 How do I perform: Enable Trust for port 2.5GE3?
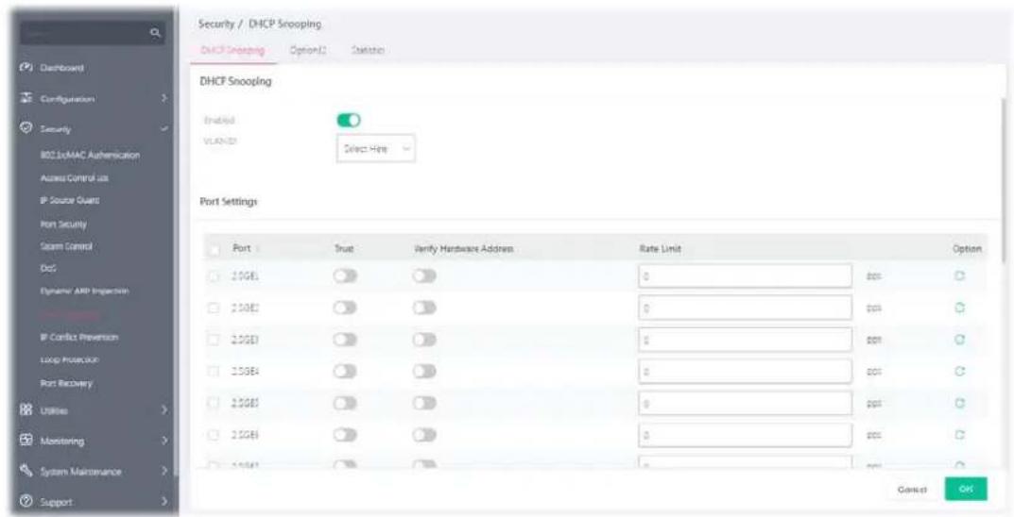coord(345,340)
